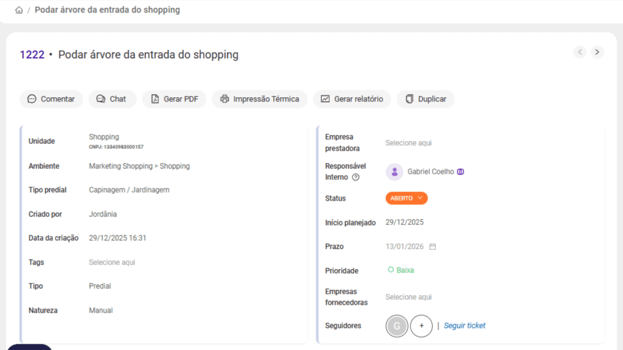Open the calendar icon next to Prazo
Screen dimensions: 623x350
(433, 247)
